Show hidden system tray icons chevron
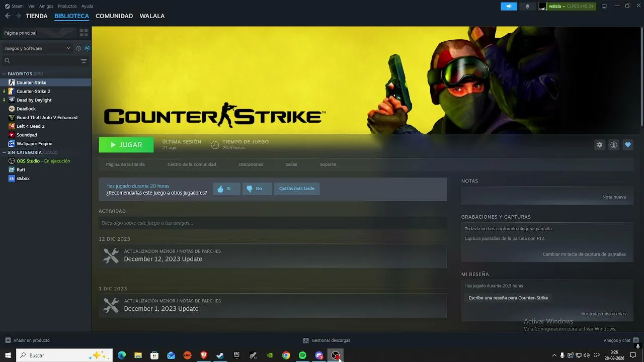644x362 pixels. [554, 355]
